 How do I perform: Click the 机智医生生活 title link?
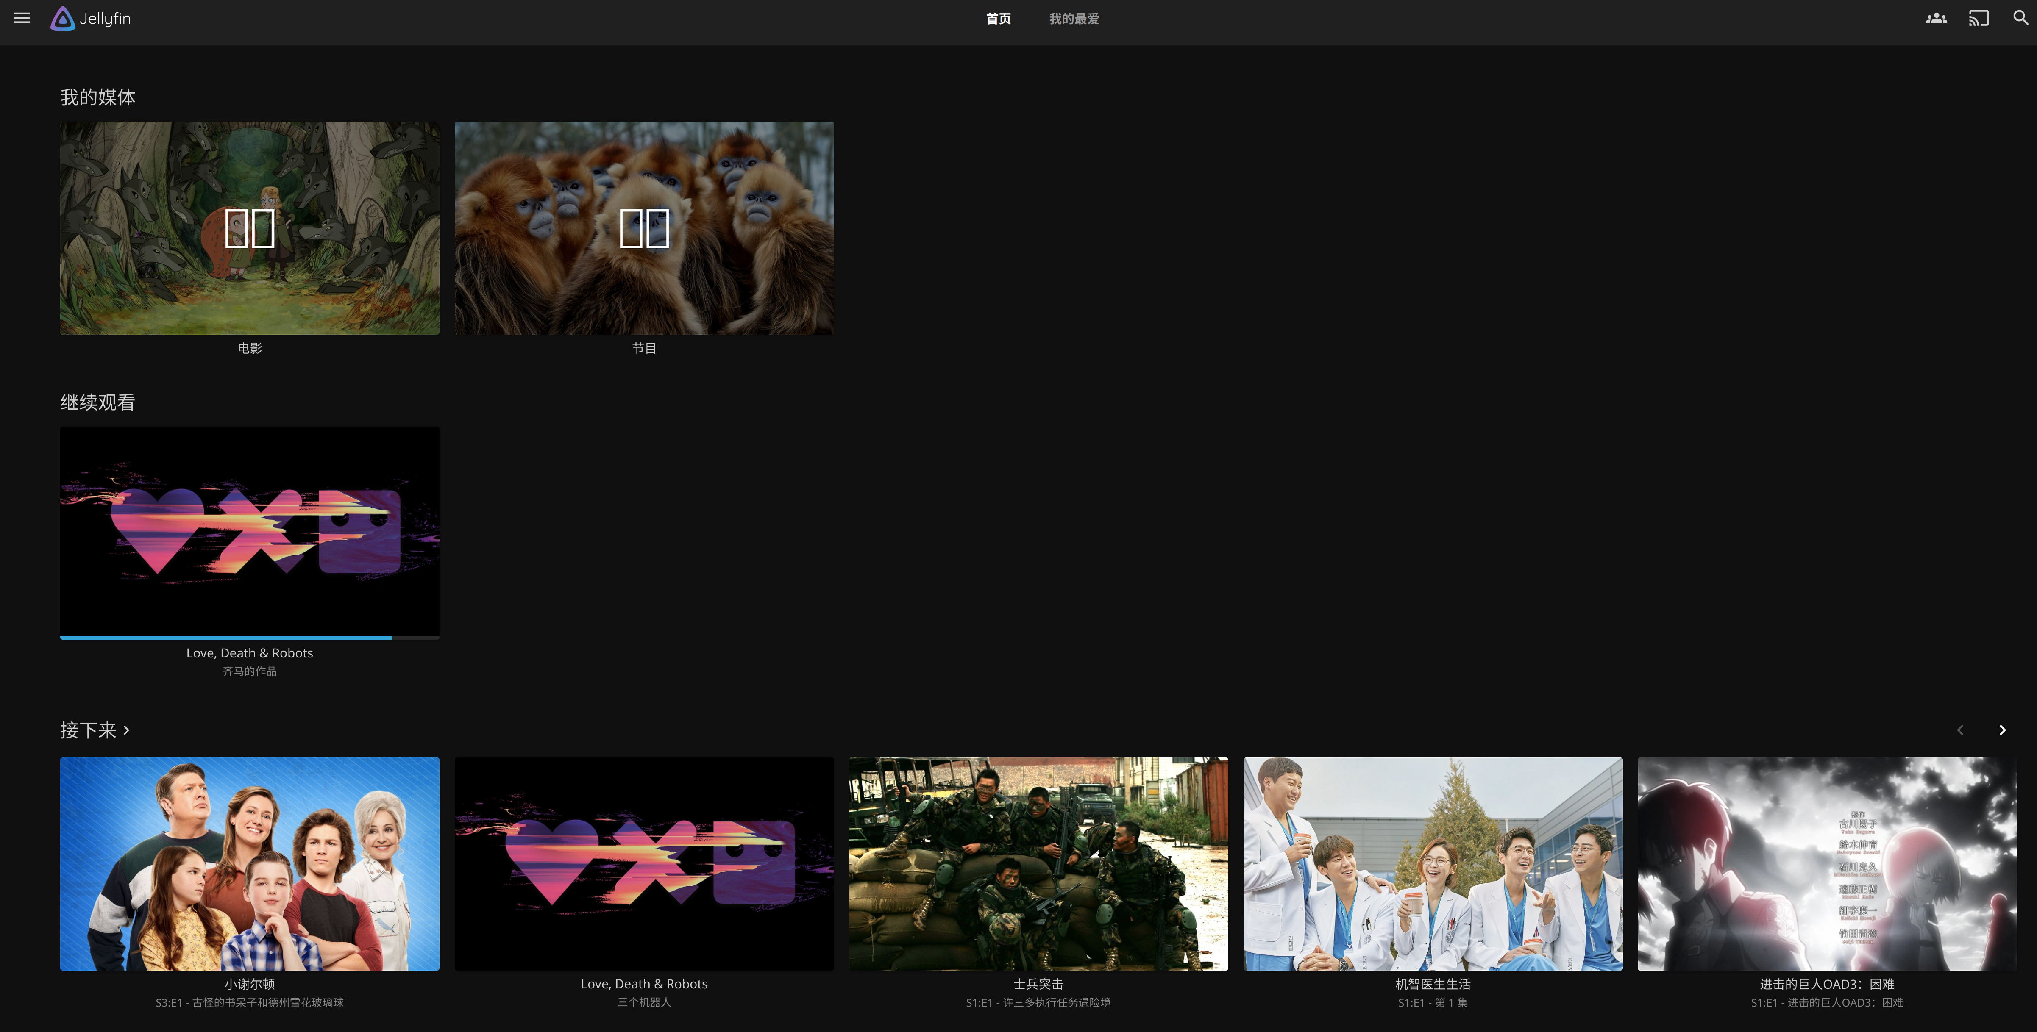[1432, 984]
